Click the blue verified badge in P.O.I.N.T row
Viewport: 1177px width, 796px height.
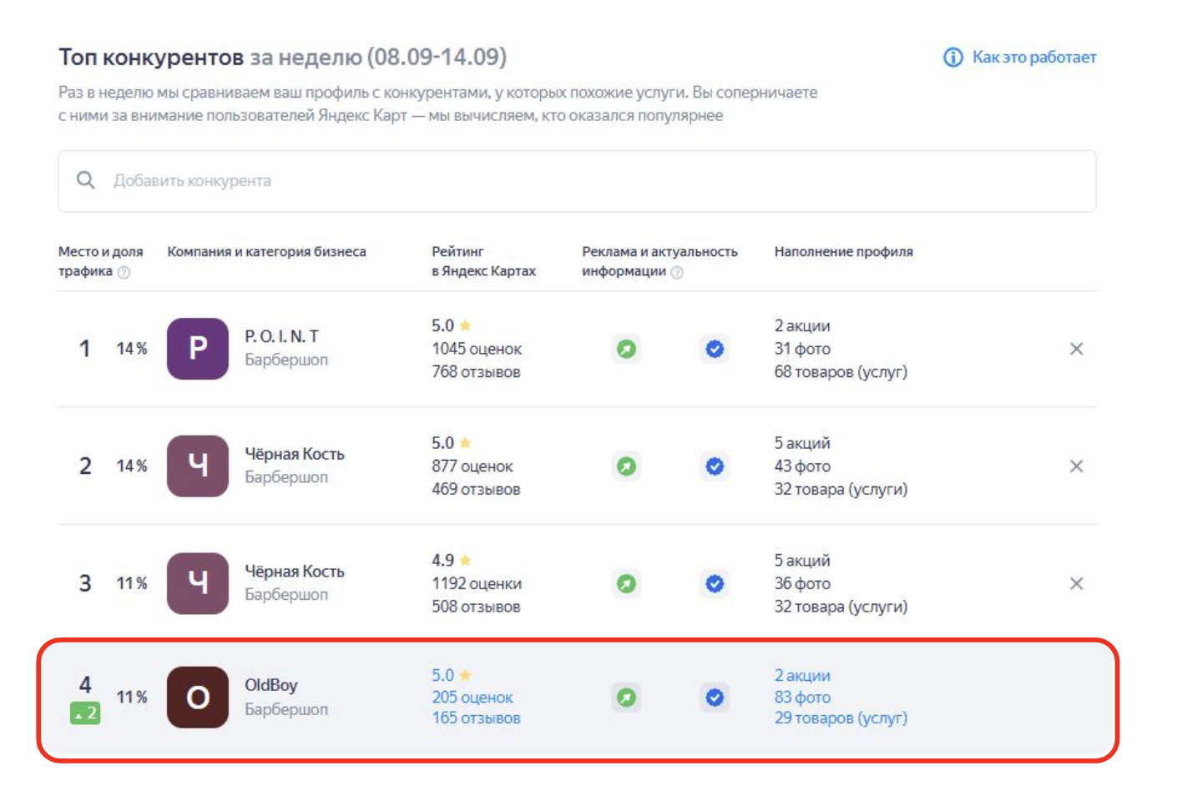coord(715,349)
